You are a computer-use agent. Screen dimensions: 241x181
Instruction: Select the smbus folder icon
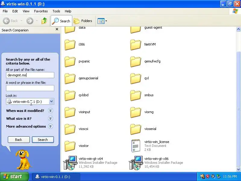tap(136, 96)
